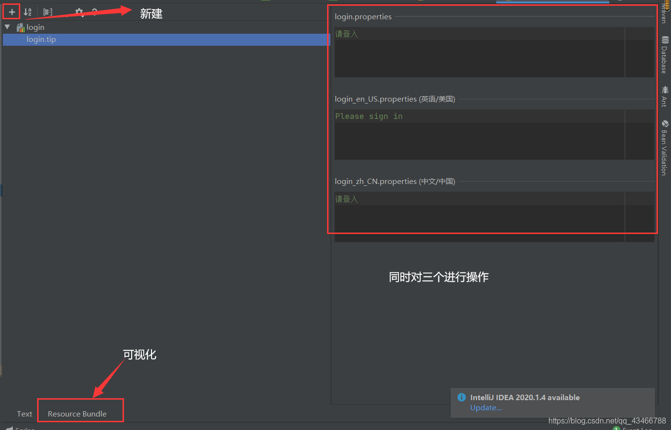Click the Ant bug icon in sidebar

point(665,90)
